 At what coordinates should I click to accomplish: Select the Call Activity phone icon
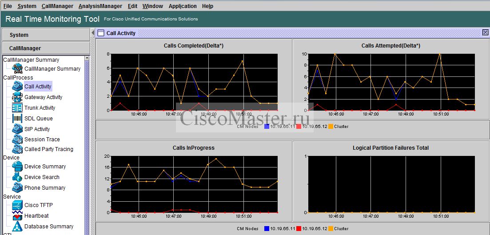(17, 86)
